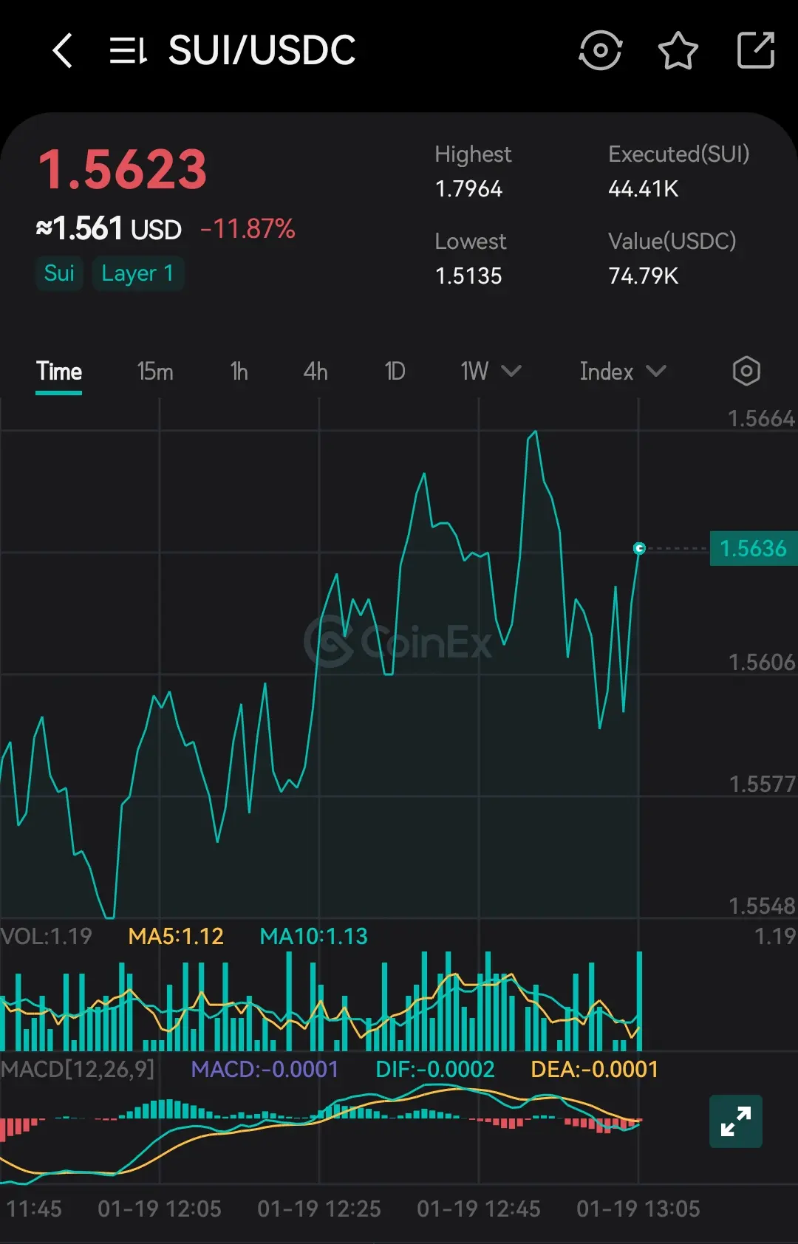Open the 1W interval dropdown
The width and height of the screenshot is (798, 1244).
pos(491,371)
